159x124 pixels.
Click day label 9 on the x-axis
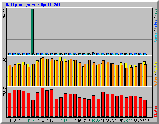tap(48, 121)
